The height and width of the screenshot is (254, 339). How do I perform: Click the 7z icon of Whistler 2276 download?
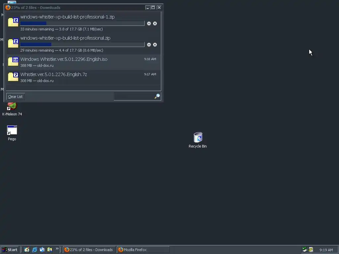click(x=13, y=77)
